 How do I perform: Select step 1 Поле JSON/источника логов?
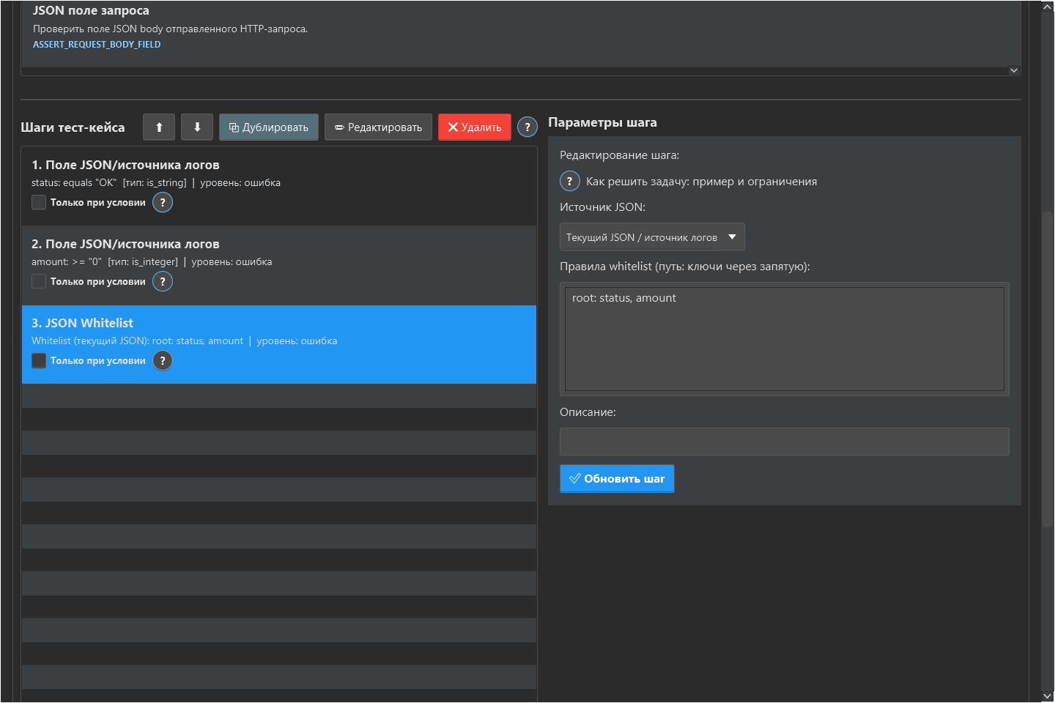279,186
